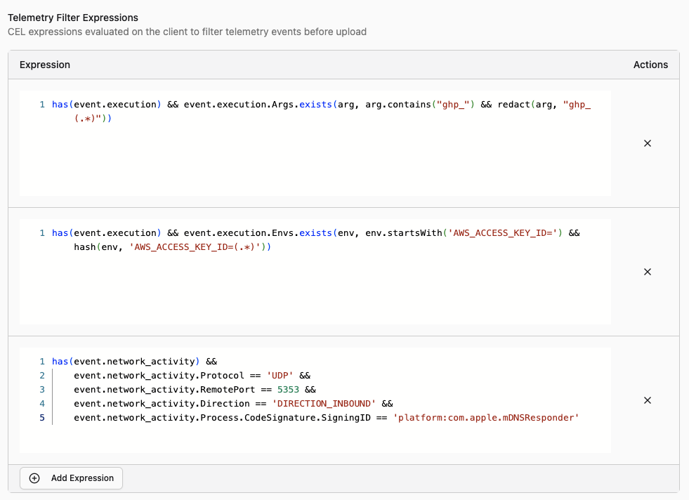Click the 'DIRECTION_INBOUND' string literal
This screenshot has height=500, width=689.
[325, 404]
